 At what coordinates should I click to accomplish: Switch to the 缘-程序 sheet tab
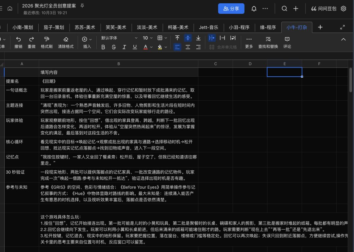coord(268,27)
